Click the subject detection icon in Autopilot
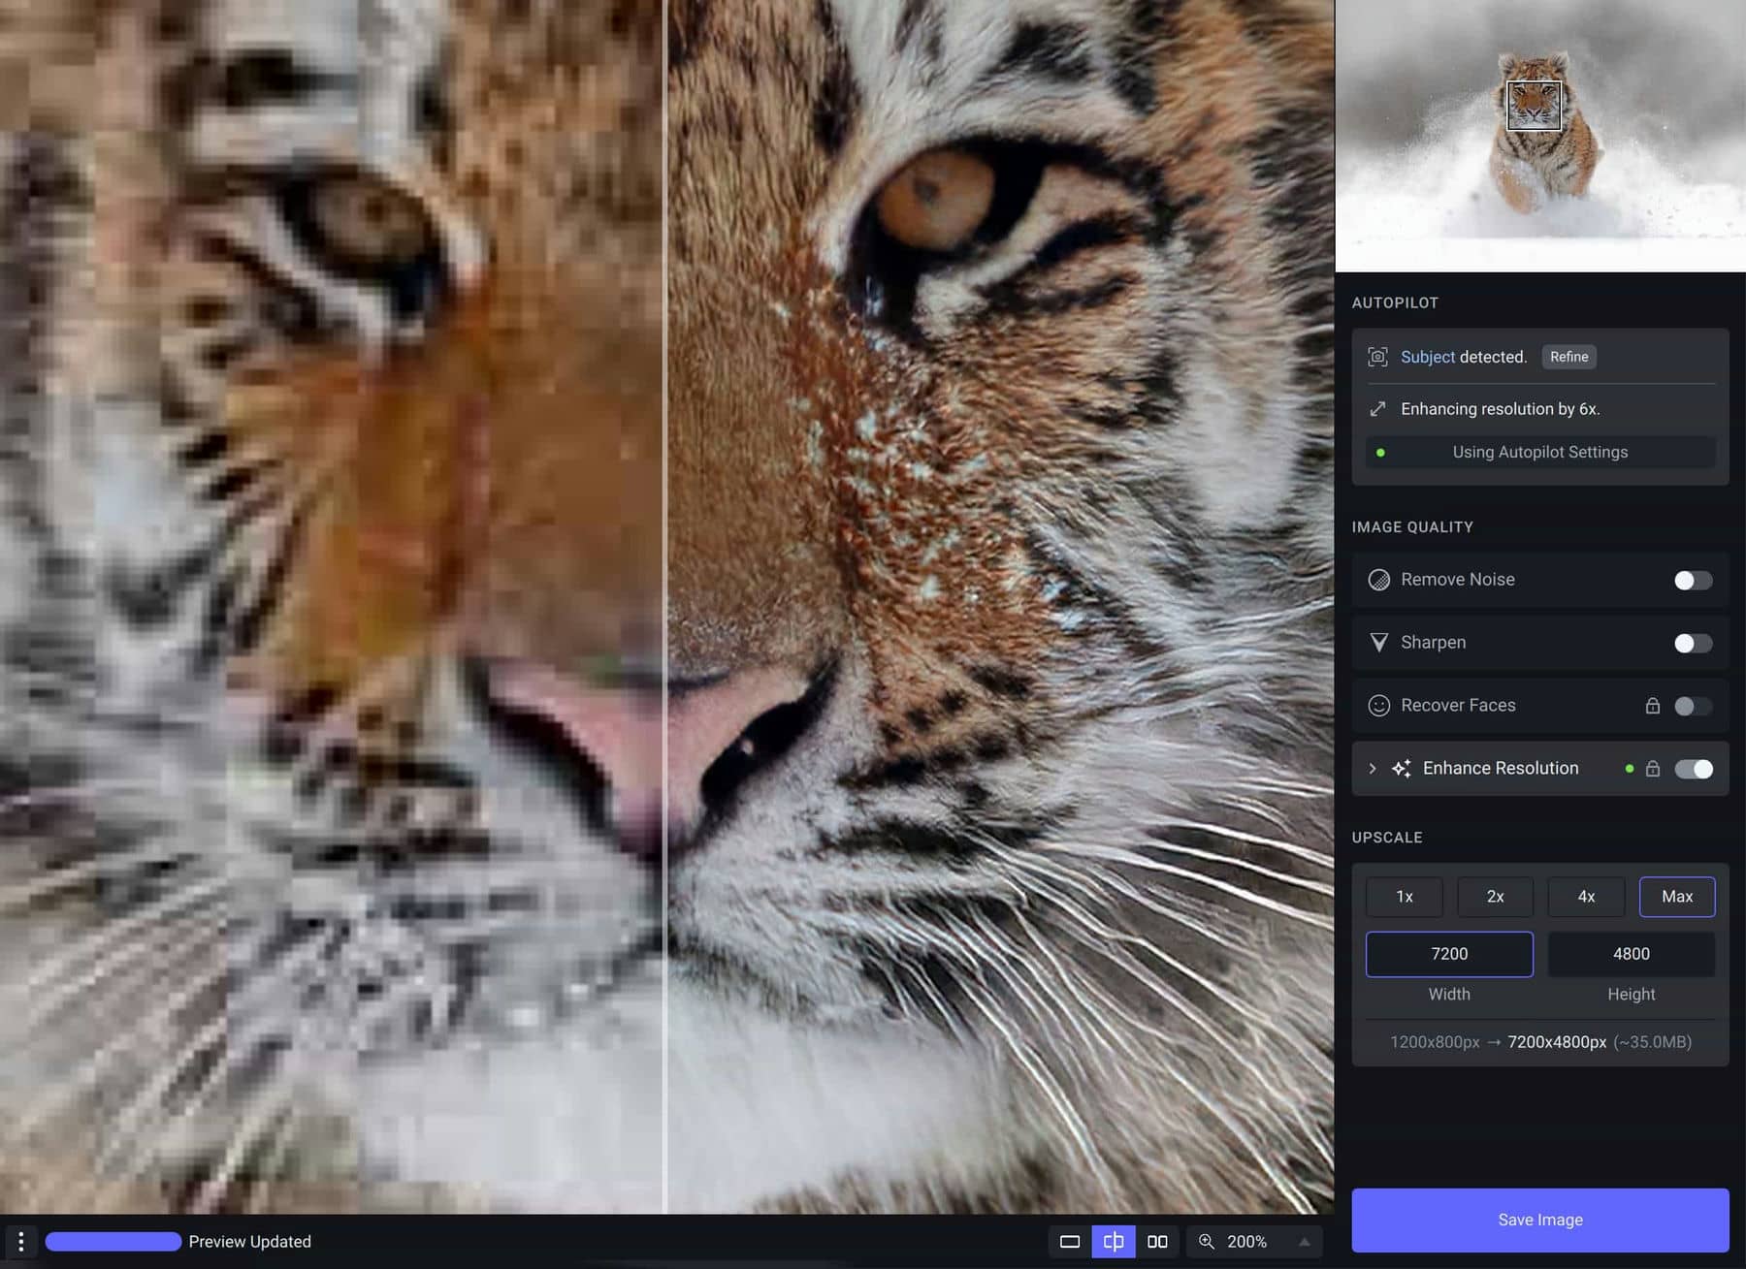This screenshot has width=1746, height=1269. [x=1377, y=357]
